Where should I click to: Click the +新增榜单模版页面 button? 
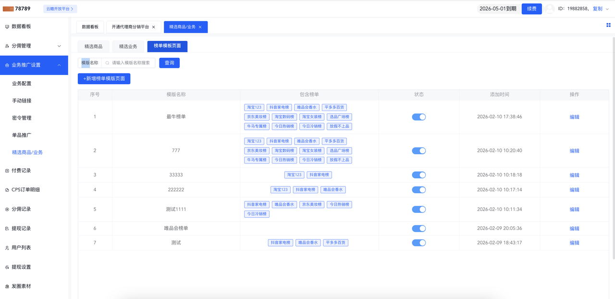pos(104,78)
